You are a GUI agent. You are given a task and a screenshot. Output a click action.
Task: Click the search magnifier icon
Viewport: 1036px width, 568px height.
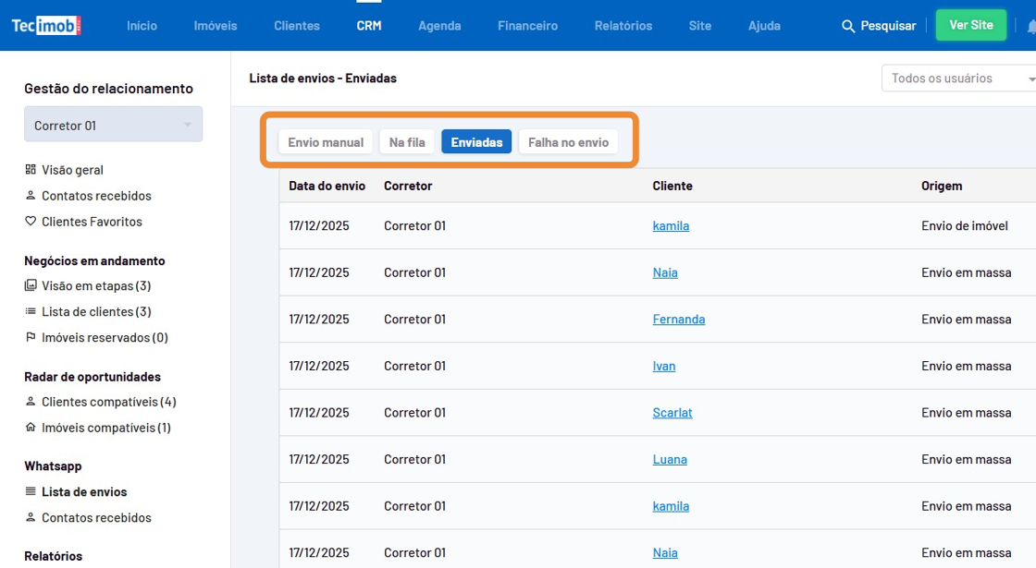click(848, 27)
